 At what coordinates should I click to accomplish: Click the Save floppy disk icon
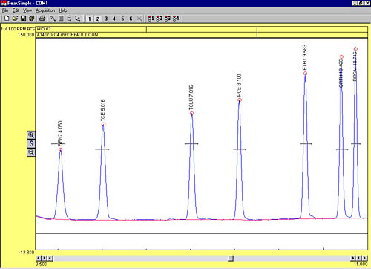23,19
